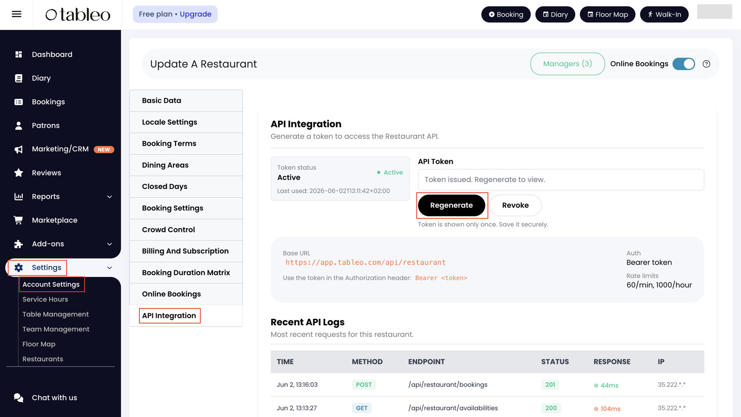Open the Managers (3) button
741x417 pixels.
[567, 64]
